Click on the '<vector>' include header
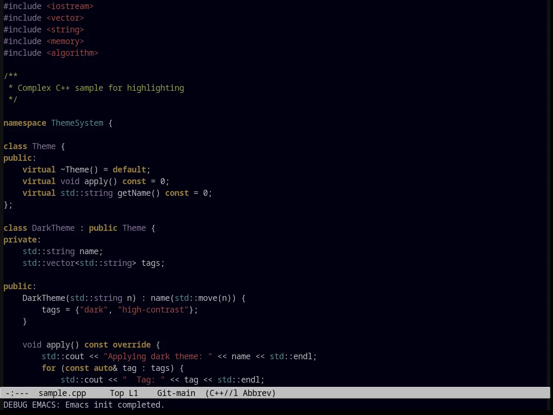Image resolution: width=553 pixels, height=415 pixels. coord(65,18)
